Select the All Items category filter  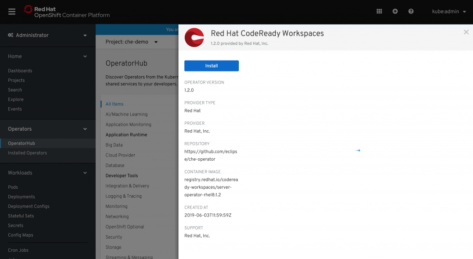115,104
